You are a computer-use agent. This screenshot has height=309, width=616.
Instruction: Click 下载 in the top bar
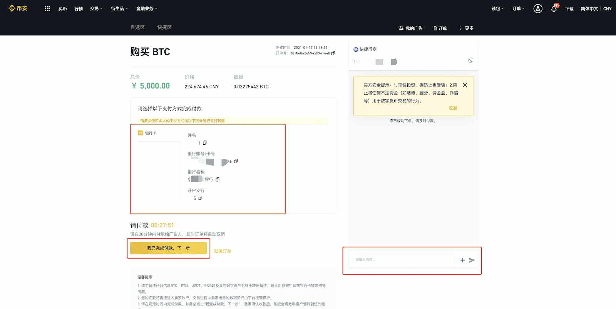coord(569,8)
